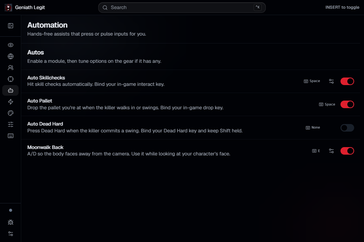The height and width of the screenshot is (242, 364).
Task: Open the players section icon
Action: 11,68
